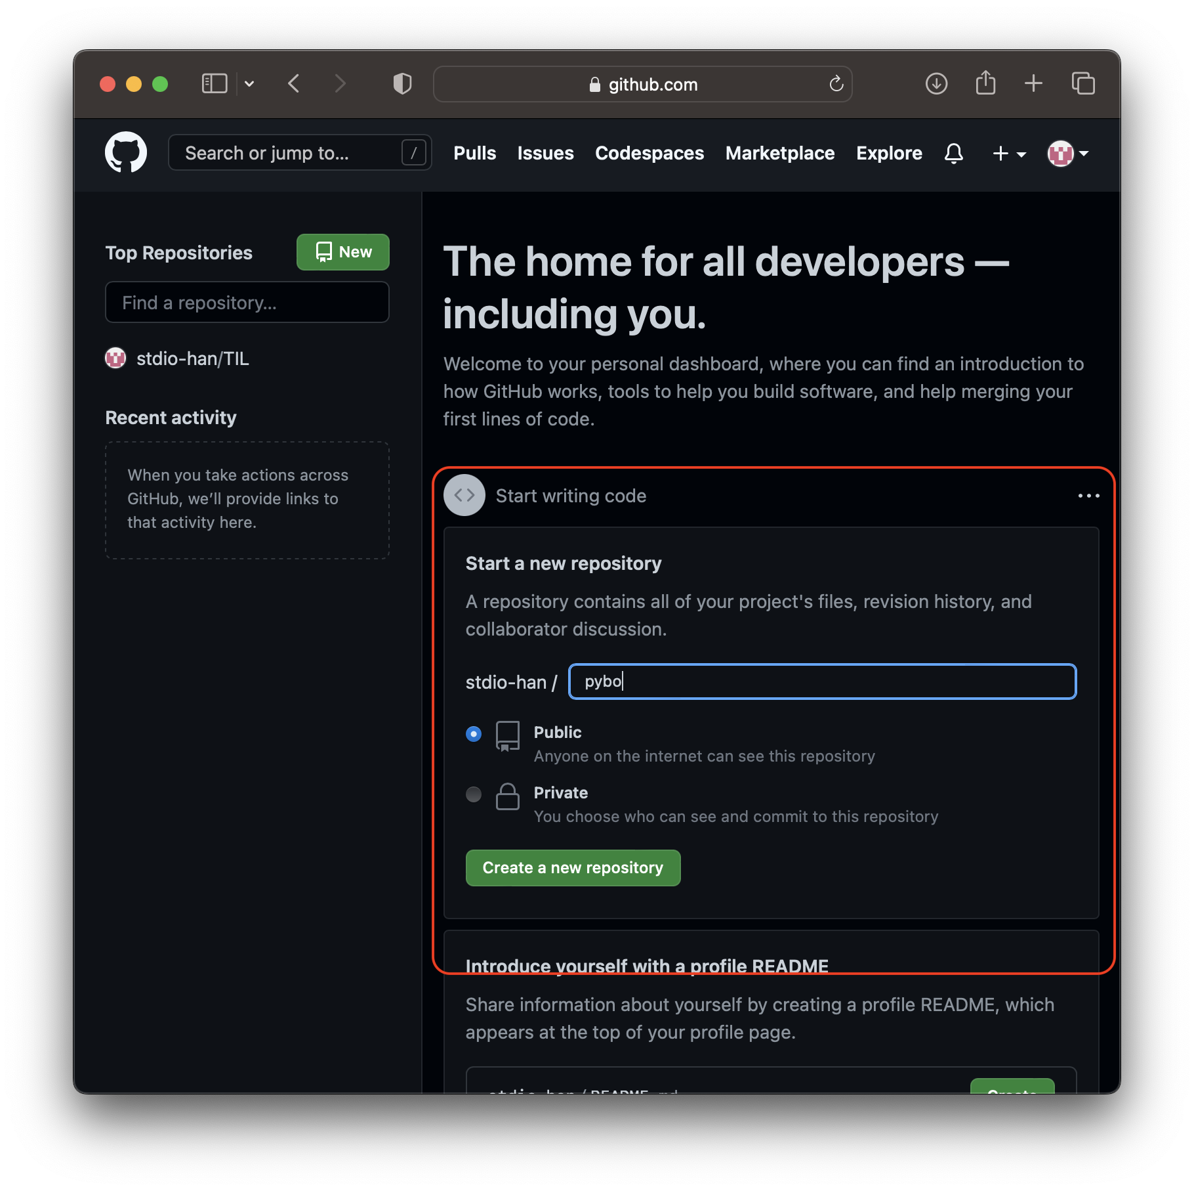
Task: Click the repository name field containing pybo
Action: click(822, 682)
